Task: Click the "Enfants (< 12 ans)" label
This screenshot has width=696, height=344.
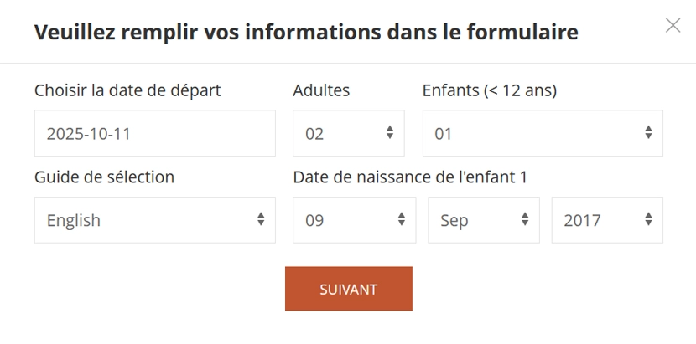Action: (x=490, y=90)
